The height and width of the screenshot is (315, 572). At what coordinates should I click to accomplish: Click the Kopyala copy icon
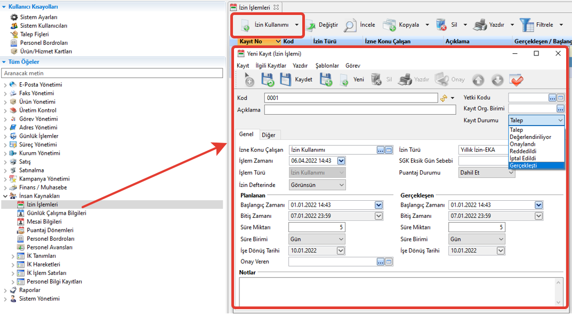pos(390,25)
